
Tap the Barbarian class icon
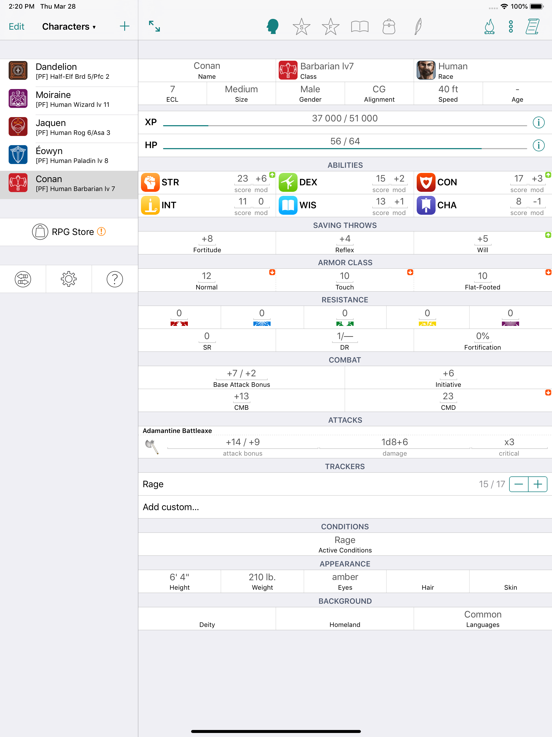click(288, 70)
